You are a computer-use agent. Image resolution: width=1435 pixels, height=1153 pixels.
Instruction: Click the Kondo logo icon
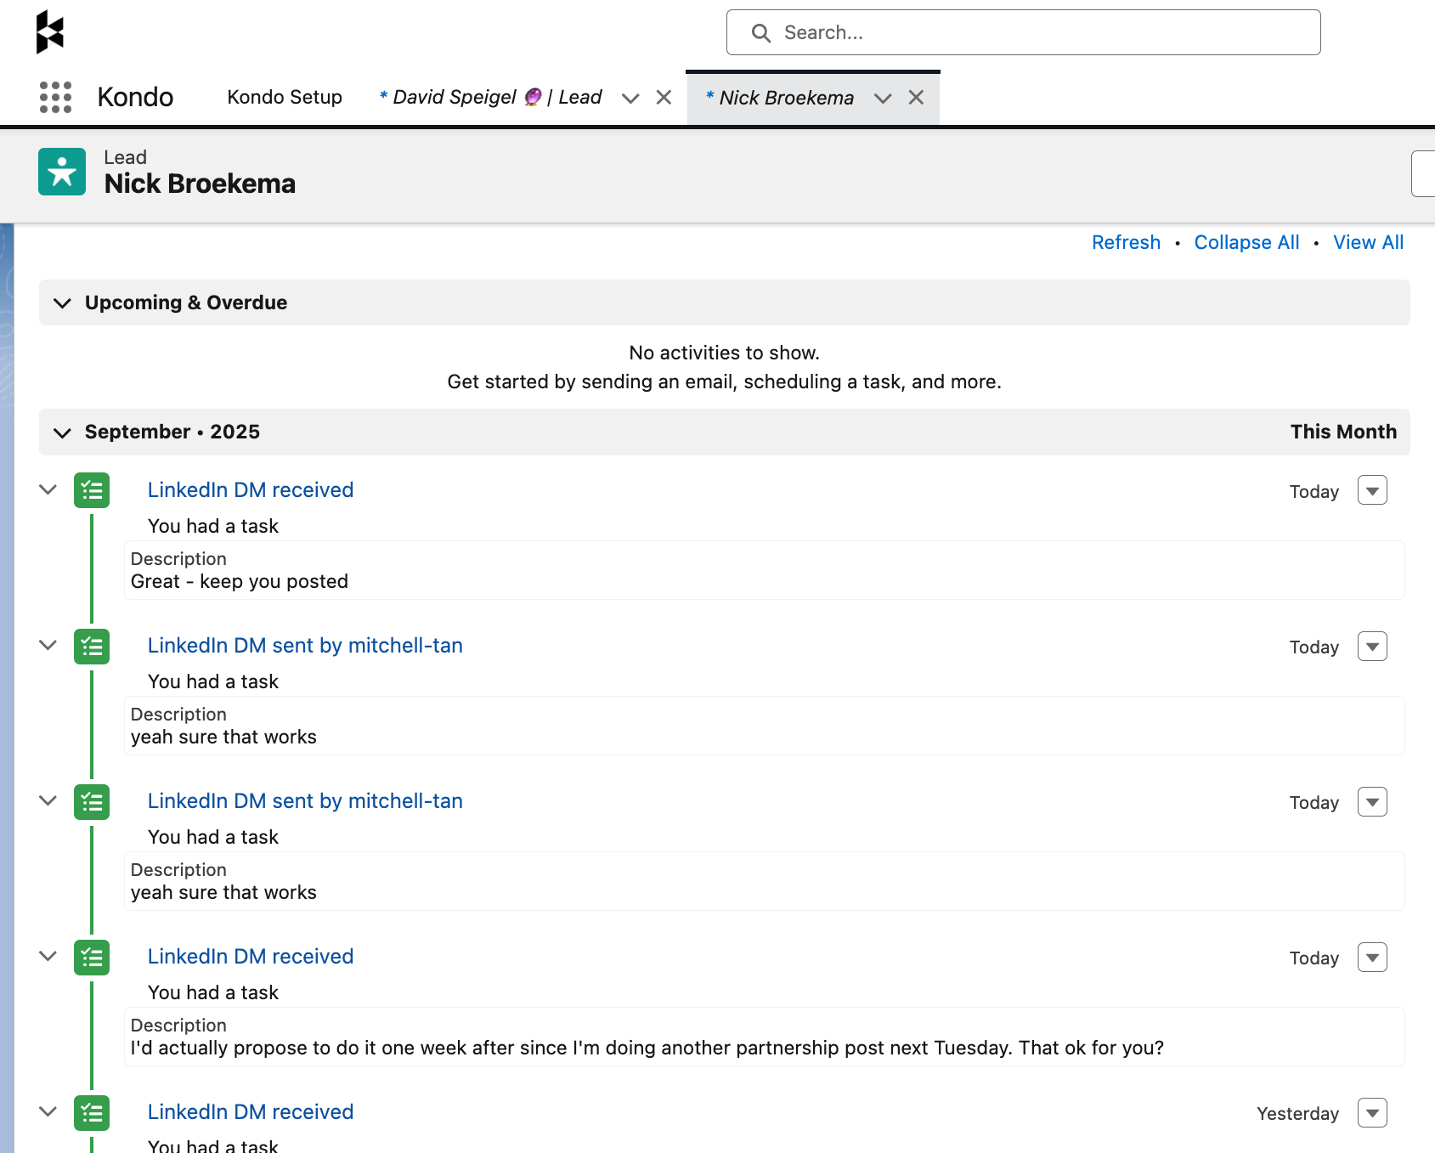click(x=50, y=32)
